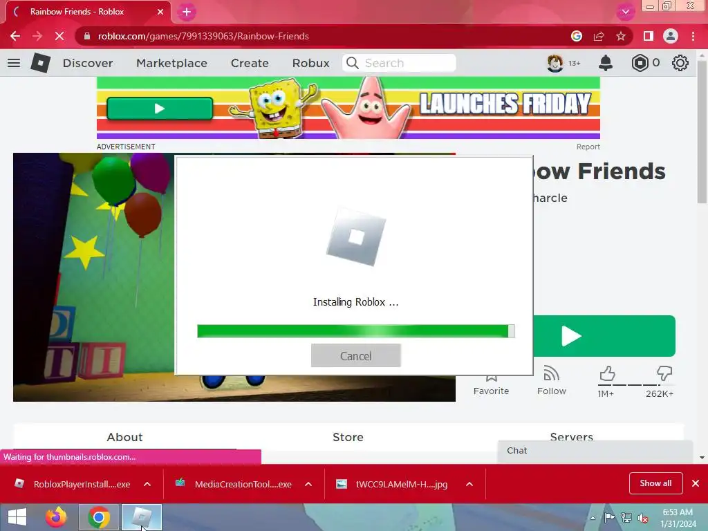The image size is (708, 531).
Task: Launch Firefox from the taskbar
Action: 56,517
